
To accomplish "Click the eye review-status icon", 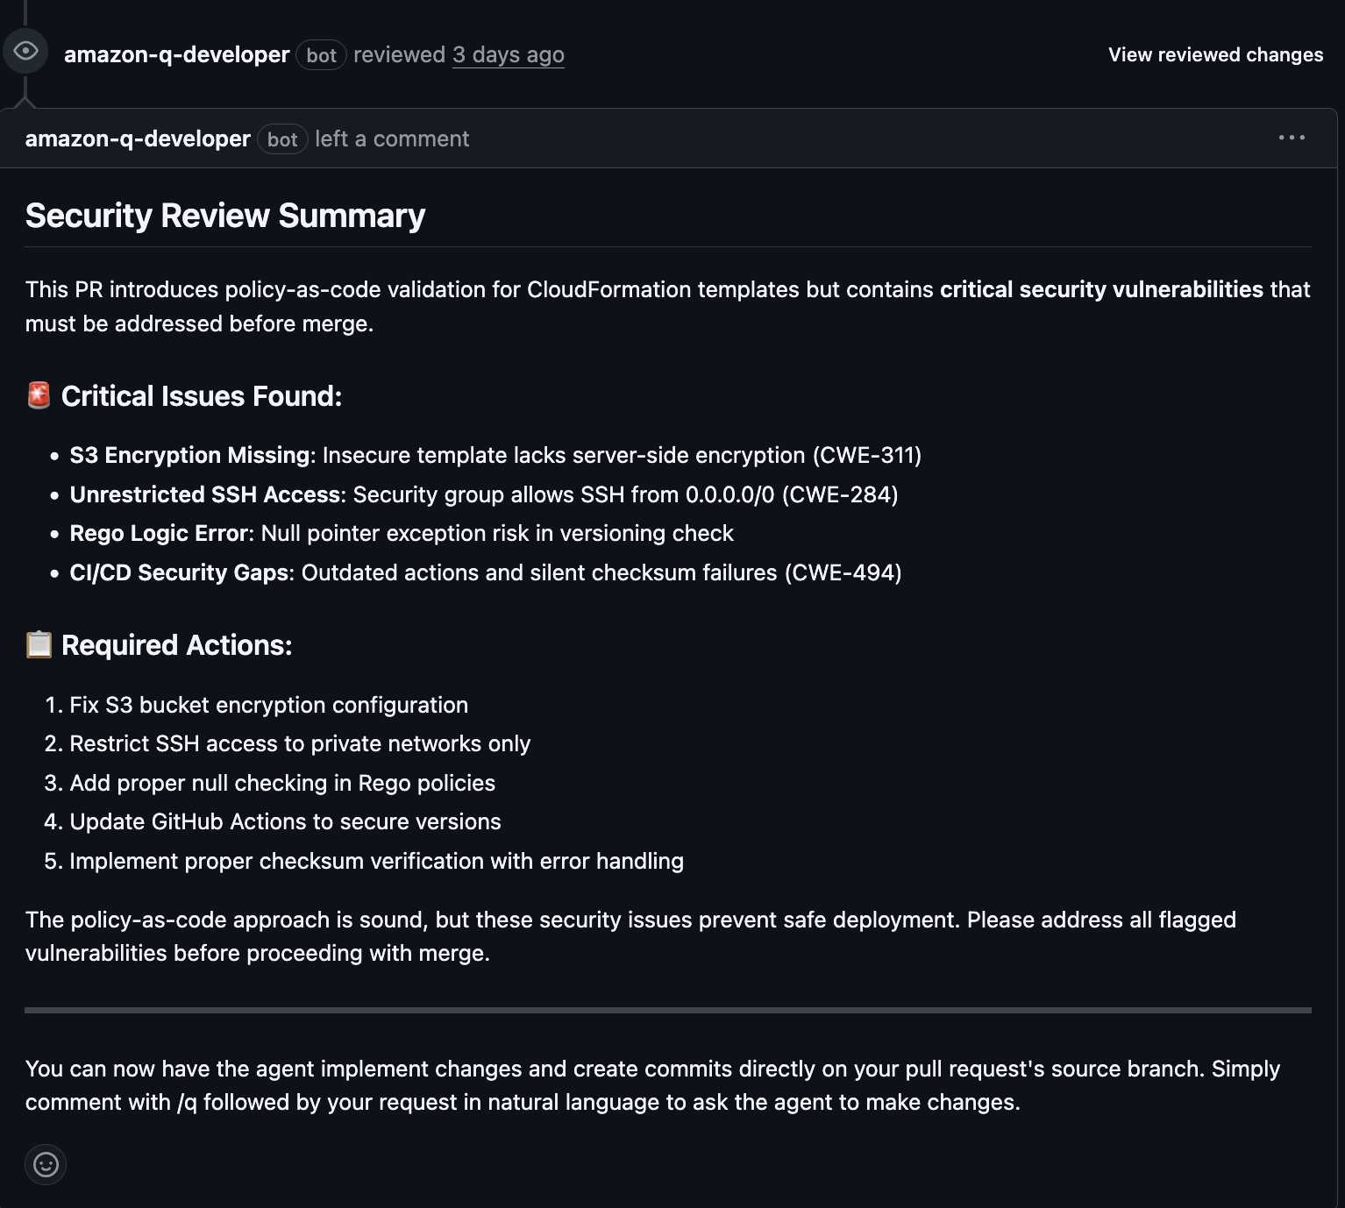I will point(26,51).
